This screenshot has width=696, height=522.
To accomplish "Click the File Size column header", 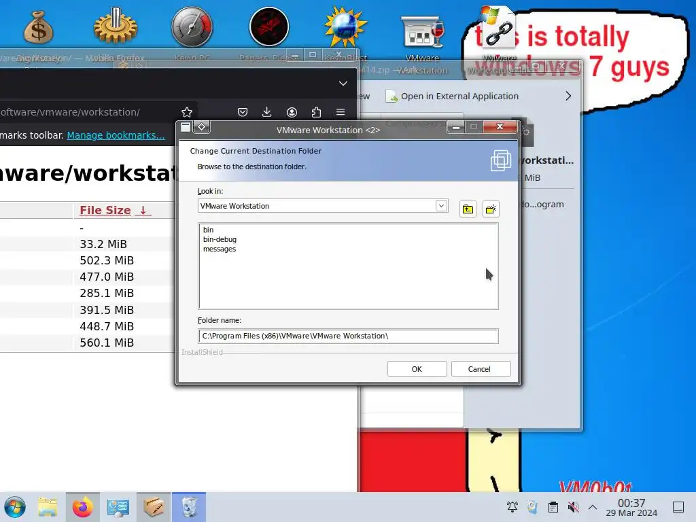I will (x=115, y=211).
